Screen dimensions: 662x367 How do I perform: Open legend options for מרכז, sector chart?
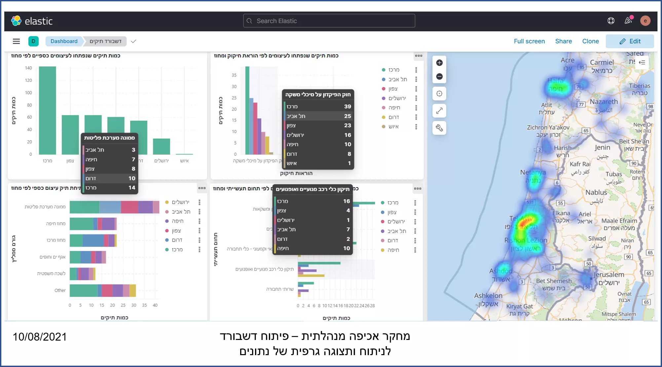tap(415, 203)
